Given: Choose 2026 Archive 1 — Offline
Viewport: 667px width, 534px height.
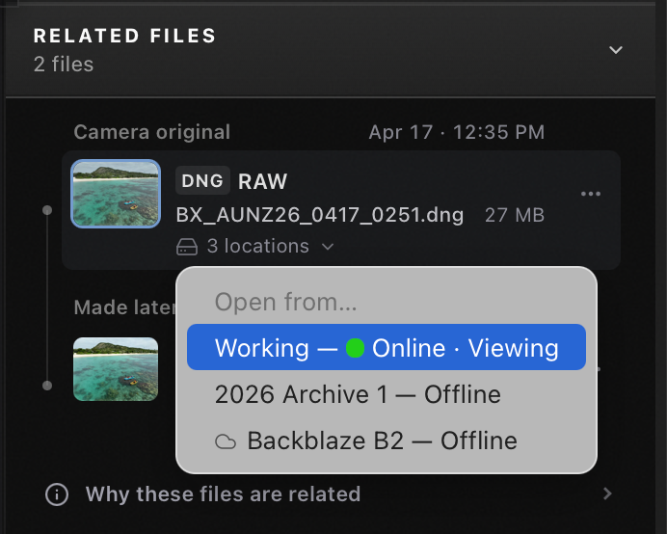Looking at the screenshot, I should 387,394.
